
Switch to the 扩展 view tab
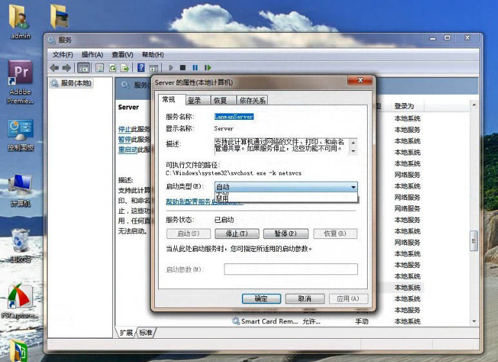[x=126, y=332]
